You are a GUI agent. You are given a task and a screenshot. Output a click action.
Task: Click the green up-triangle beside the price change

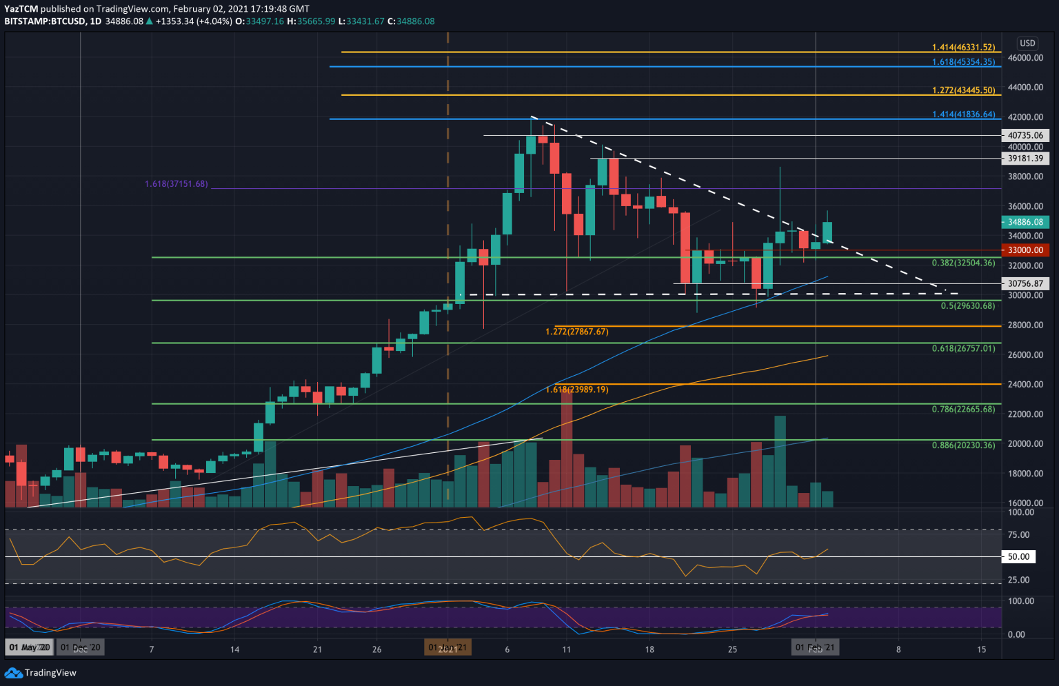[149, 21]
